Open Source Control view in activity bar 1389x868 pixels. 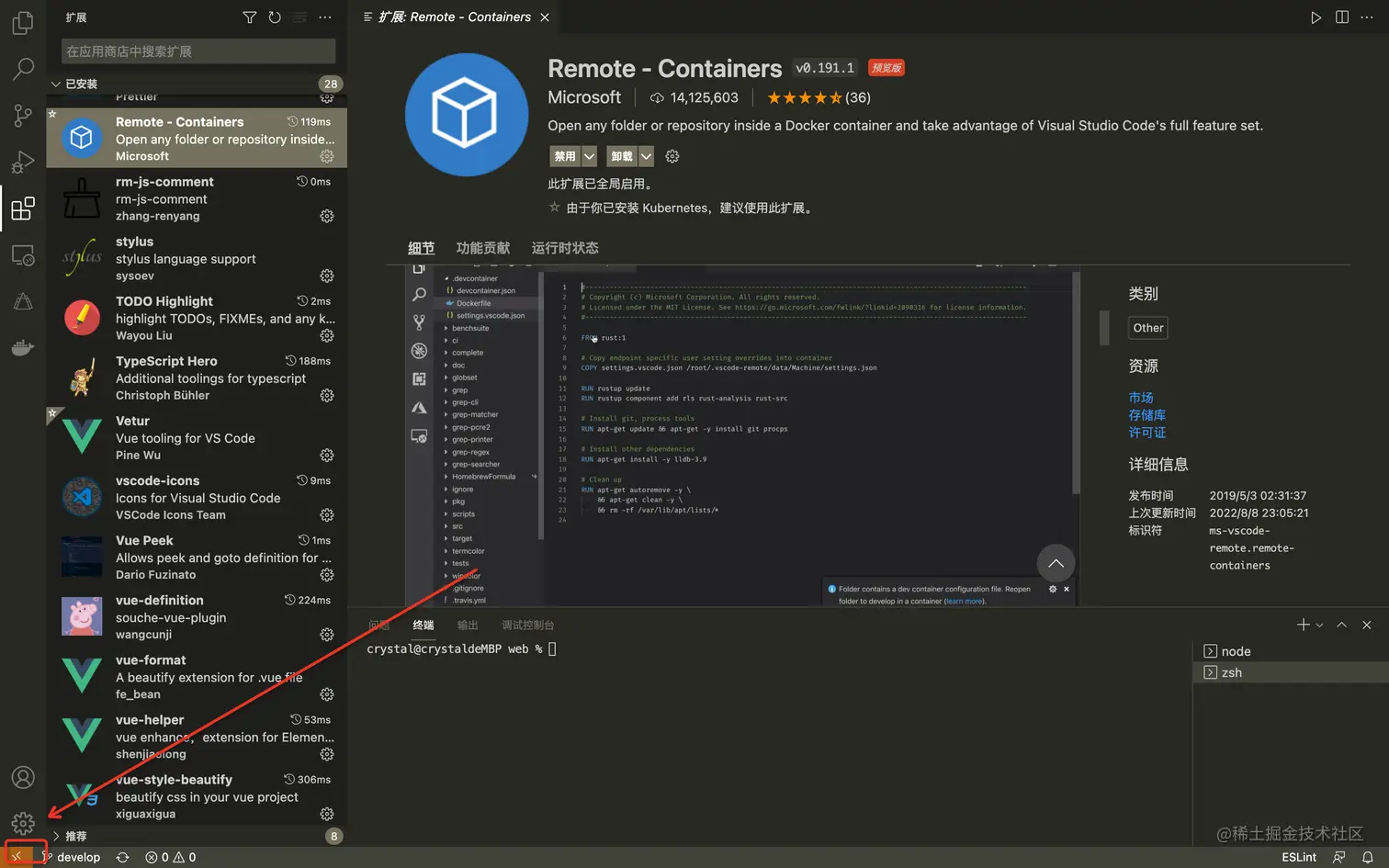click(x=23, y=116)
